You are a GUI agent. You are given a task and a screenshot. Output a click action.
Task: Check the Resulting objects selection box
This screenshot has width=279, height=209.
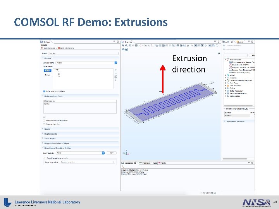coord(45,158)
